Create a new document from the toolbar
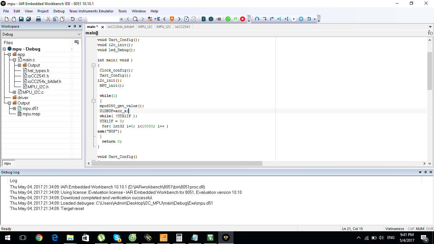 coord(6,19)
